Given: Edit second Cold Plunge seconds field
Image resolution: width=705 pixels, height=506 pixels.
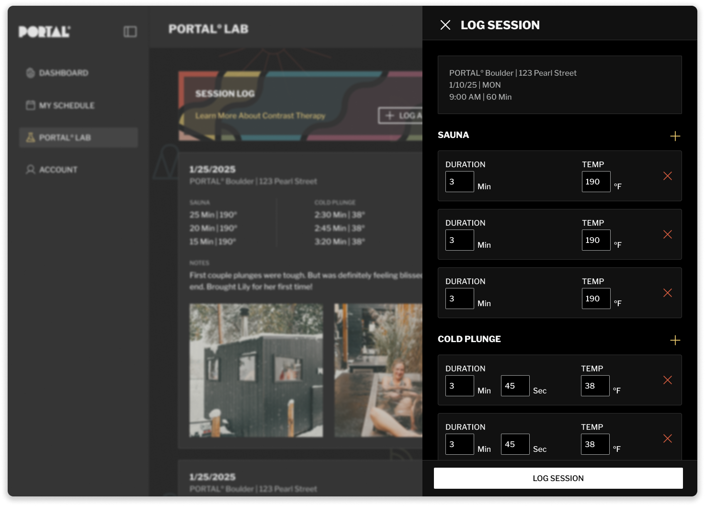Looking at the screenshot, I should click(x=515, y=444).
